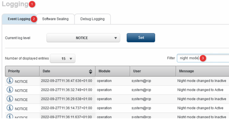Select the date 2022-09-27T11:36:14.737+01:00

[66, 108]
